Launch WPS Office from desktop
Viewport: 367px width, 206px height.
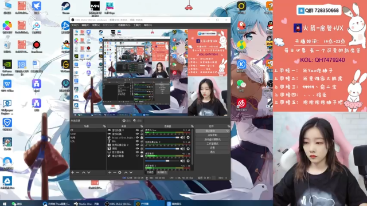click(7, 85)
